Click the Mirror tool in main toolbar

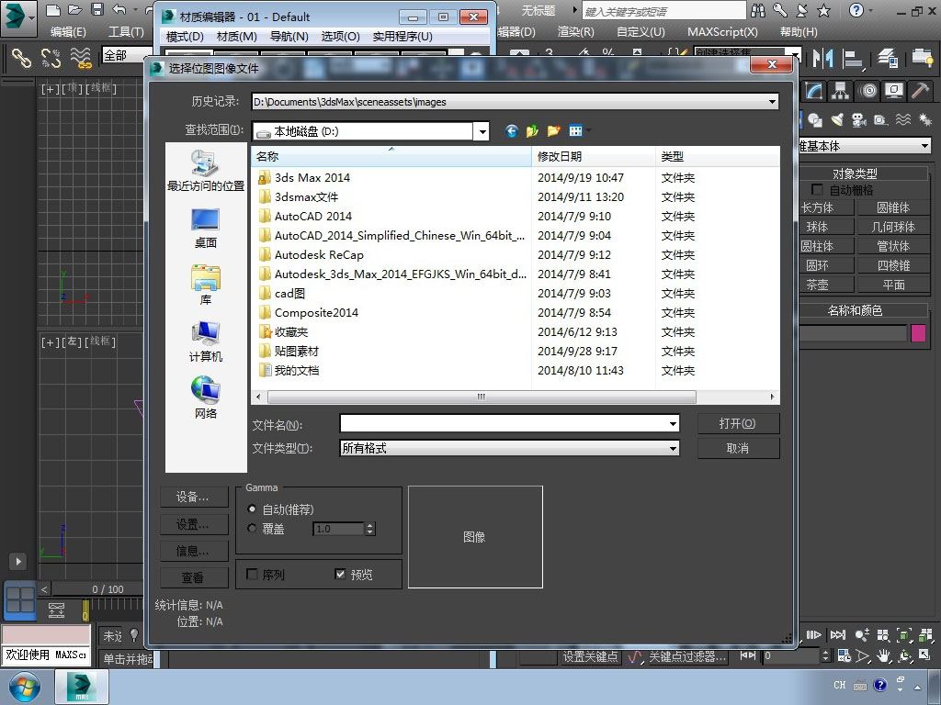(822, 58)
